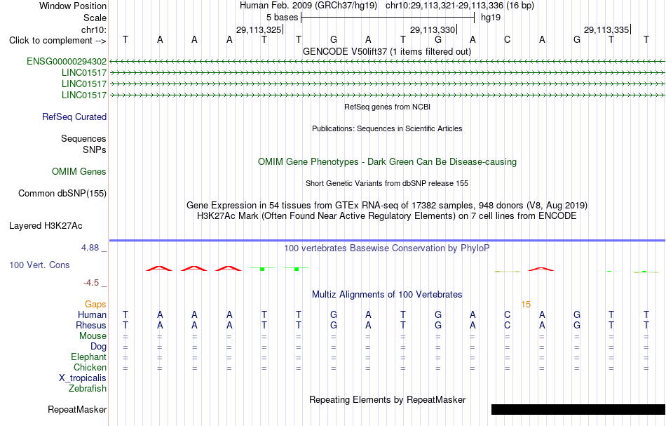Click 'Publications: Sequences in Scientific Articles' title
The image size is (666, 426).
click(387, 128)
